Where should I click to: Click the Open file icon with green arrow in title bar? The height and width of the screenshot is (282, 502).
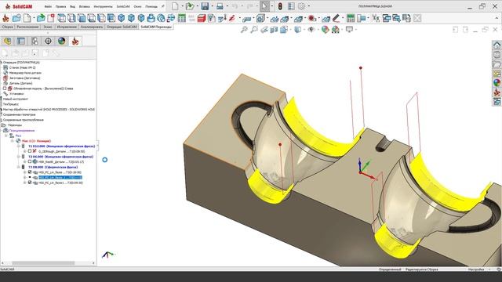pyautogui.click(x=190, y=6)
